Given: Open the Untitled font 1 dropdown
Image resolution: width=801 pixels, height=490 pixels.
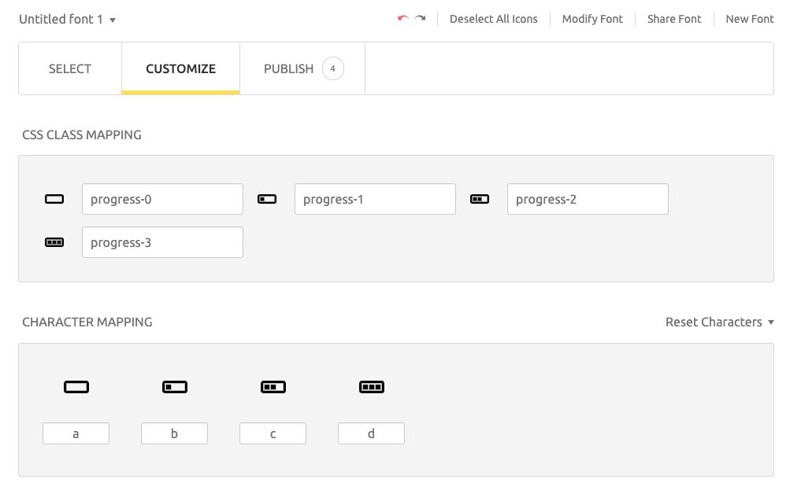Looking at the screenshot, I should click(69, 18).
